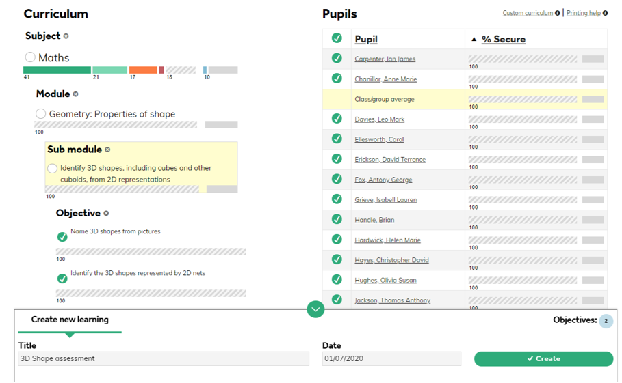Image resolution: width=622 pixels, height=383 pixels.
Task: Select the Maths subject radio button
Action: [x=30, y=57]
